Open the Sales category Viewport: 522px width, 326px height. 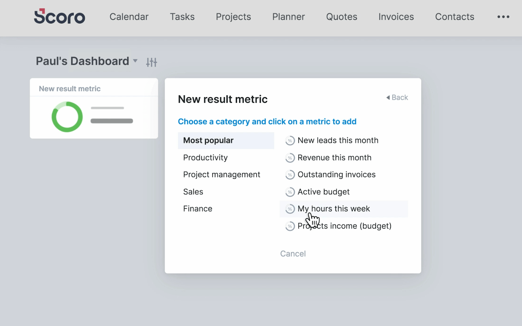[x=226, y=192]
